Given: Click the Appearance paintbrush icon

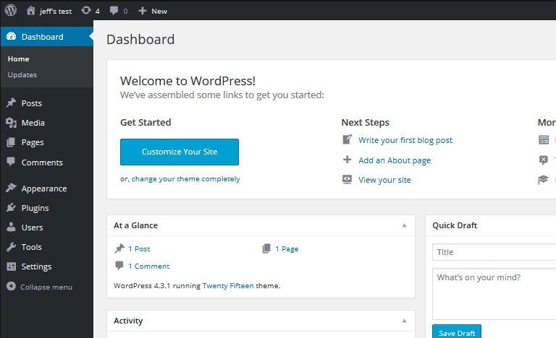Looking at the screenshot, I should click(x=11, y=188).
